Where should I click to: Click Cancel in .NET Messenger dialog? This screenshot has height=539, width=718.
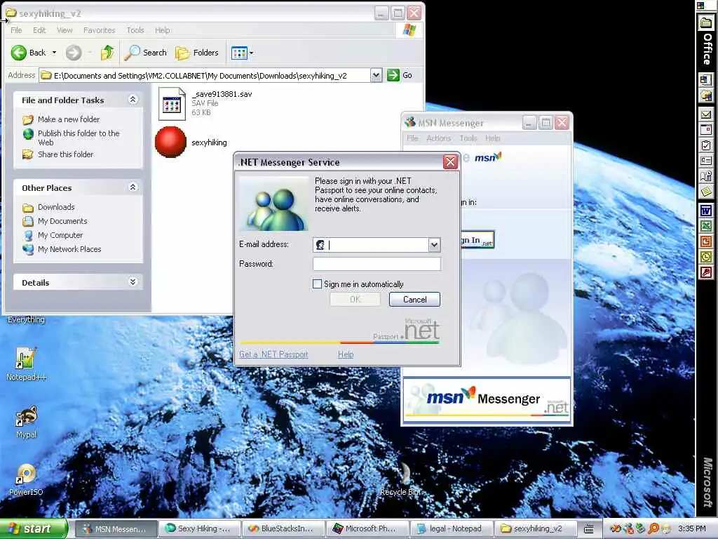(x=414, y=299)
